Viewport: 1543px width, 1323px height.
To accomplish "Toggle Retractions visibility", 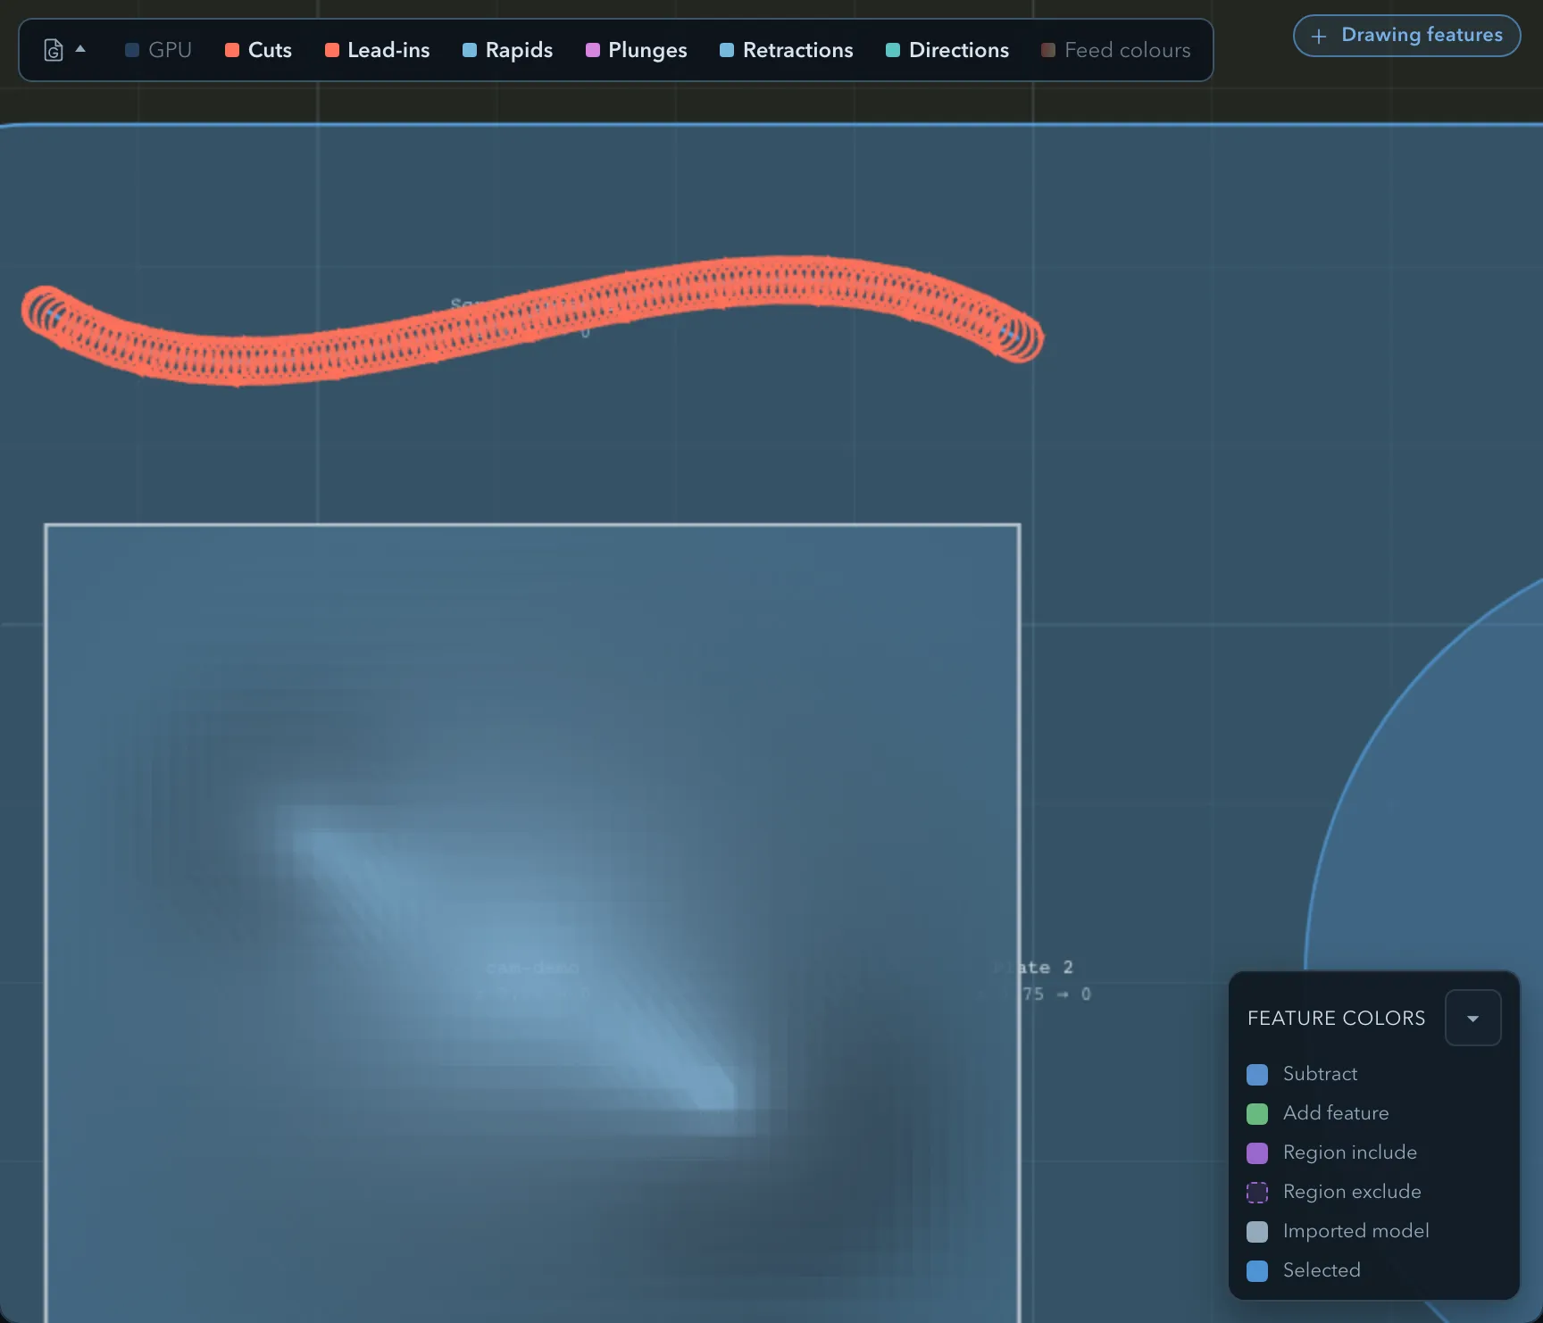I will tap(786, 50).
